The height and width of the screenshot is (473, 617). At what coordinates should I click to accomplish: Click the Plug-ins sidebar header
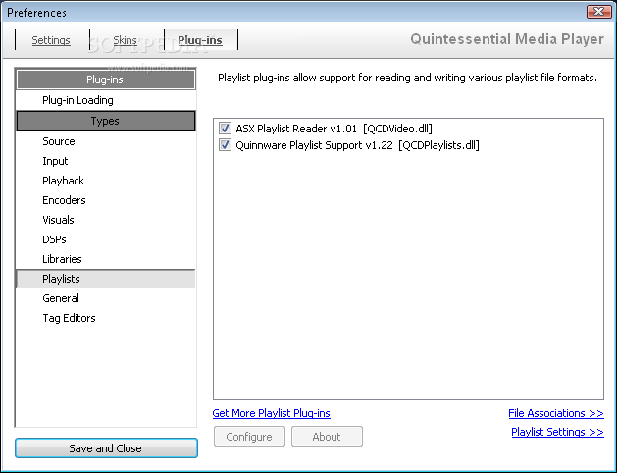point(105,79)
